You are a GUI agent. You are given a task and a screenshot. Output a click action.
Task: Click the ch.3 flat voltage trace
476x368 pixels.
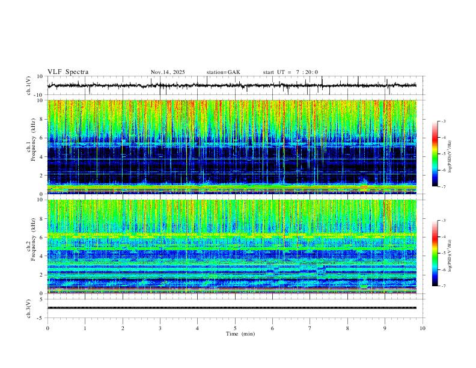tap(232, 308)
